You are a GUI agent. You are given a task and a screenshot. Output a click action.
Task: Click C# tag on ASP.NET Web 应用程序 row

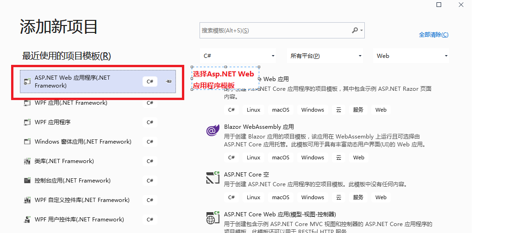point(150,82)
